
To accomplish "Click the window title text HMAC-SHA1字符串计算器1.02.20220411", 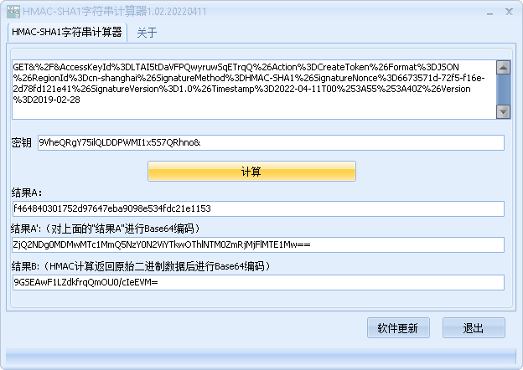I will point(115,12).
